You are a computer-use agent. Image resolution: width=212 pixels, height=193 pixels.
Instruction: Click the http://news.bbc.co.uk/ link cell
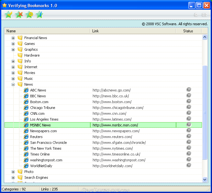point(111,96)
